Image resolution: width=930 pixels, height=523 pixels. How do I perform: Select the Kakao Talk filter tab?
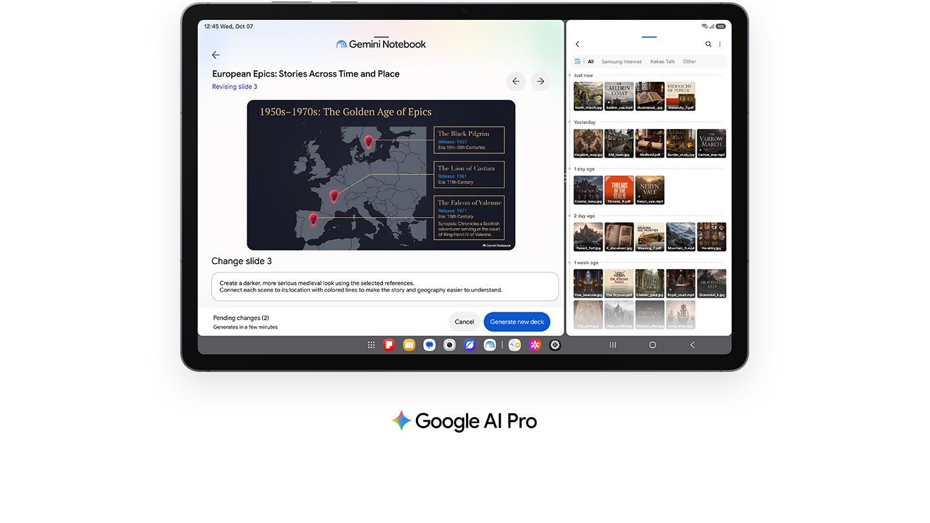point(663,62)
